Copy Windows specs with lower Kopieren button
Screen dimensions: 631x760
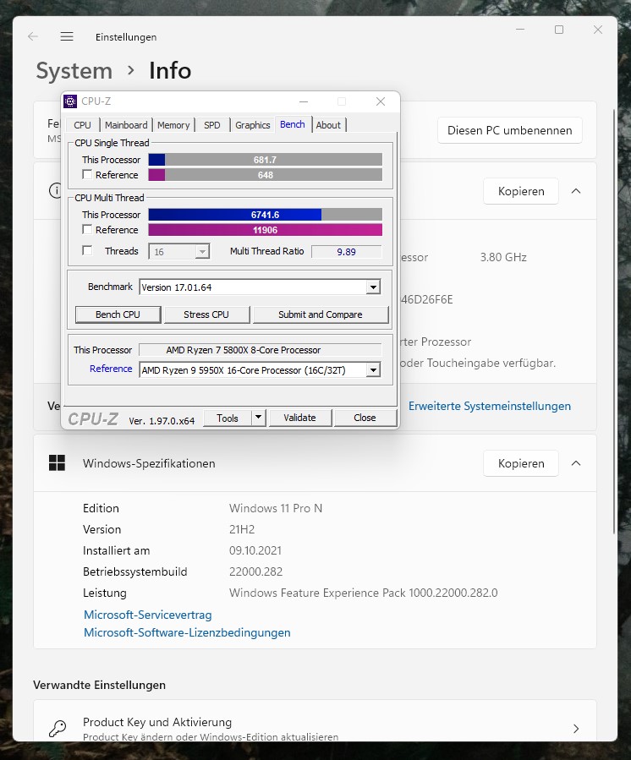point(521,463)
